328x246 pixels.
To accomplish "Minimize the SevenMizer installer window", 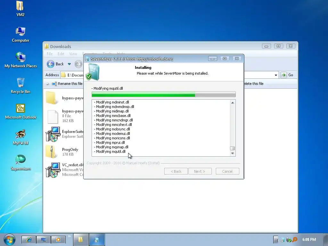I will tap(213, 59).
